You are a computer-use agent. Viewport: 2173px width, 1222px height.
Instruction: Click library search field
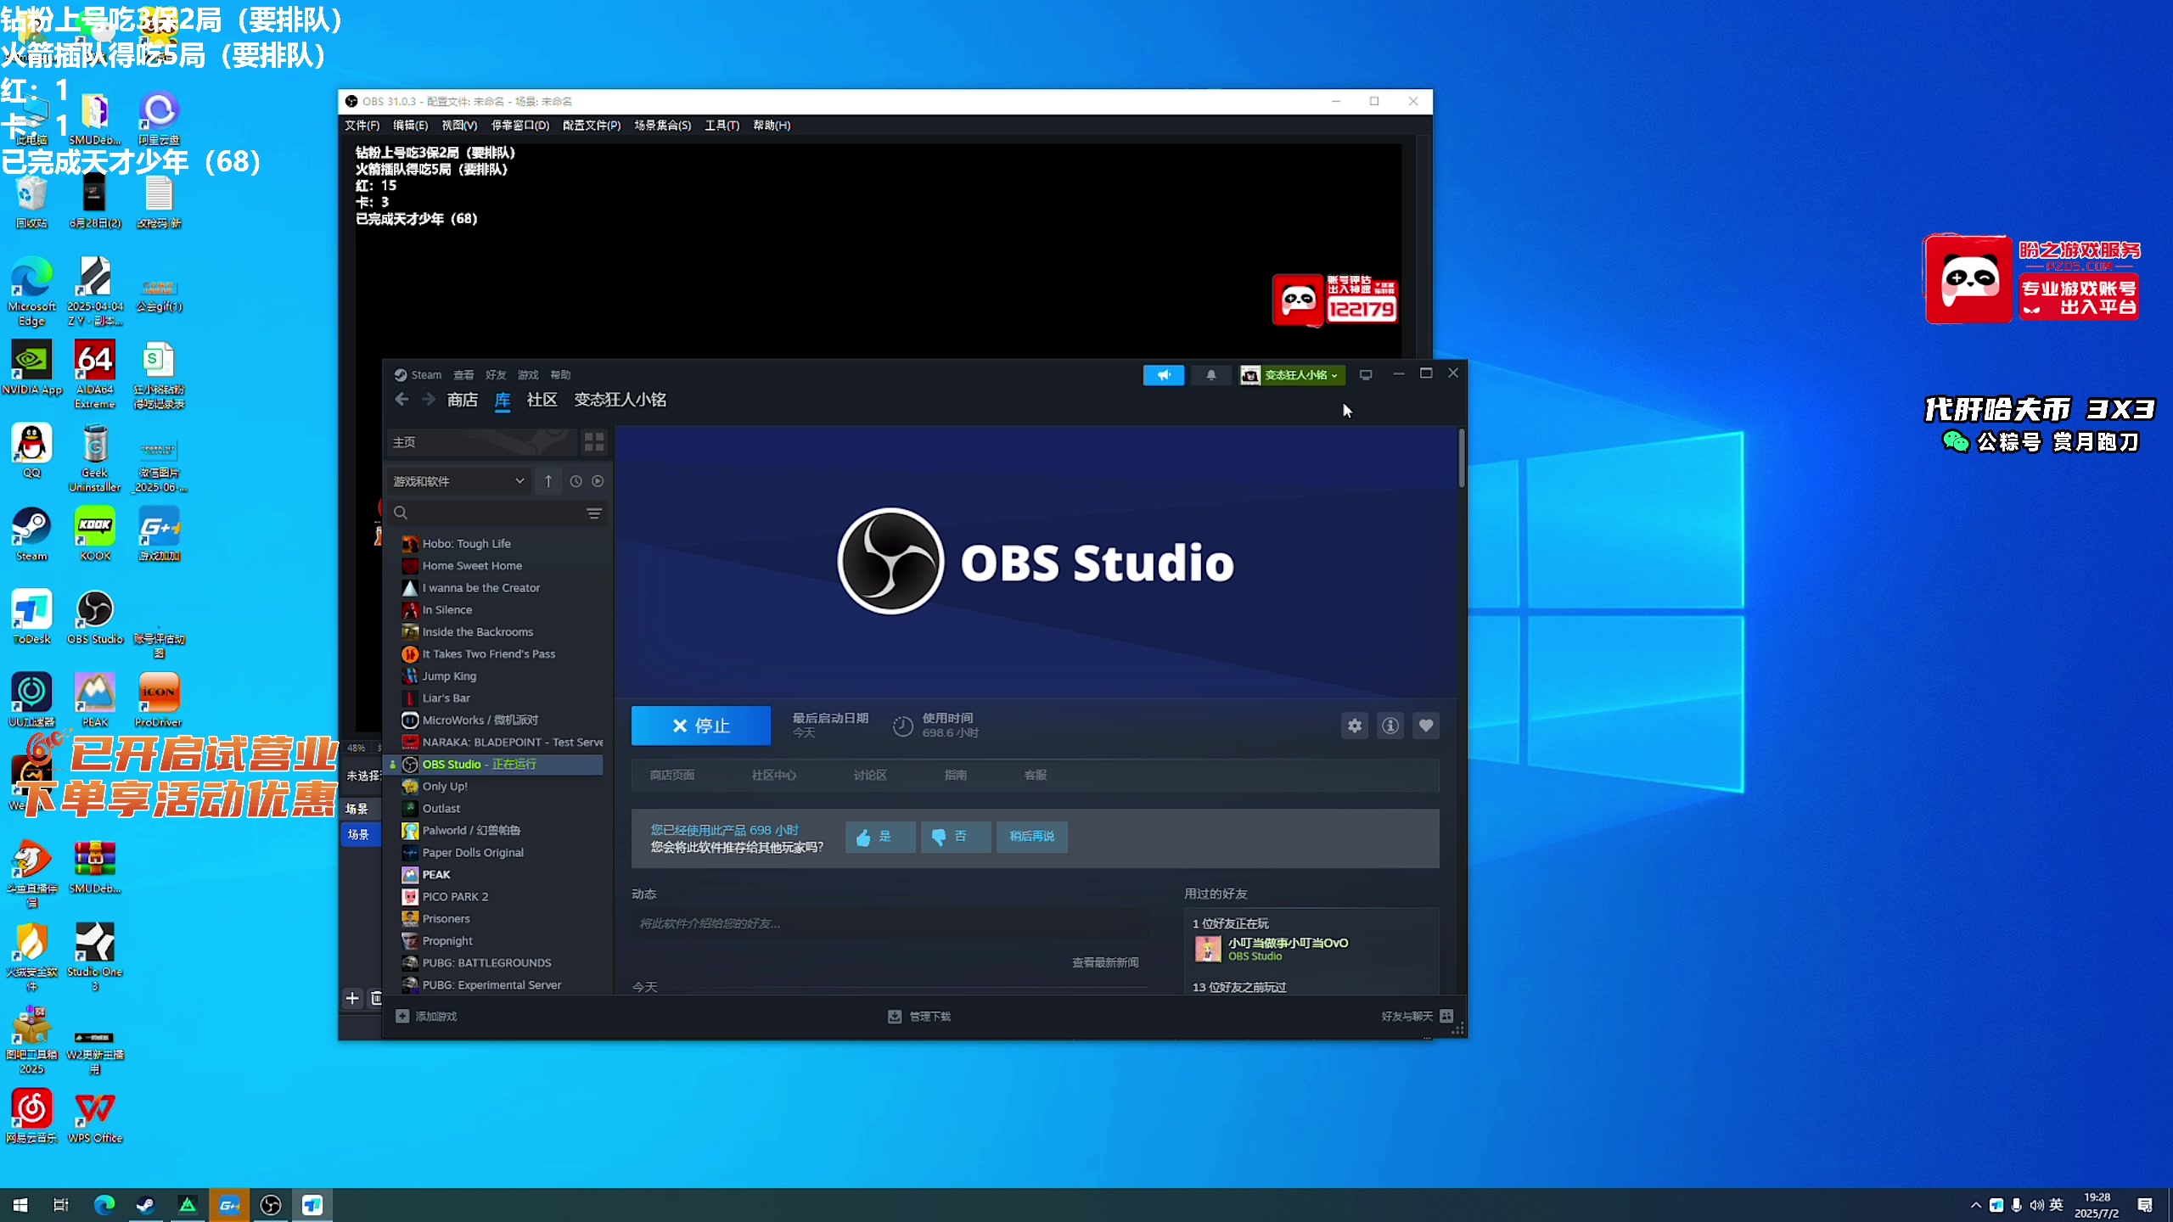point(486,513)
